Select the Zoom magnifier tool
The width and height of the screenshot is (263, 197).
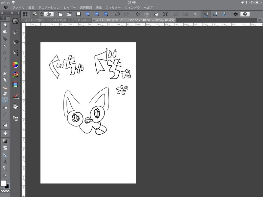[5, 25]
